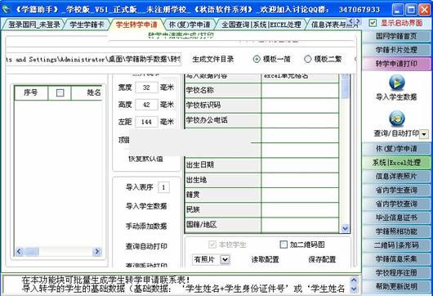Check the select-all box in the list header

(60, 93)
